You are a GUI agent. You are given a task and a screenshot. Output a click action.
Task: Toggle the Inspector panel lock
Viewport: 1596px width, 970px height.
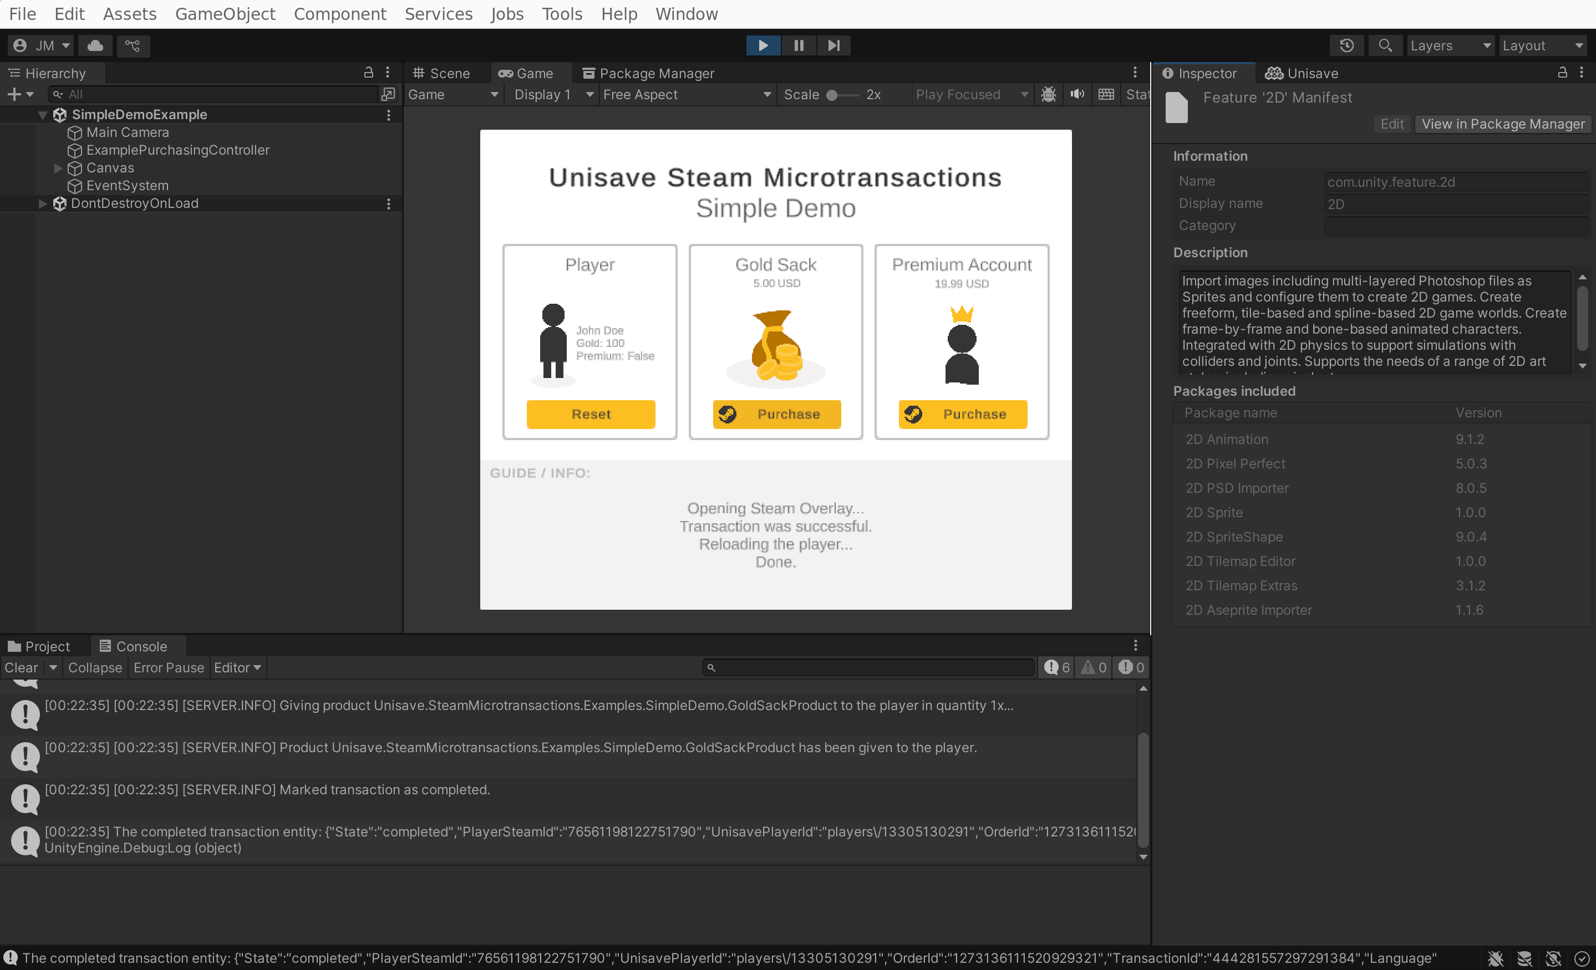tap(1562, 73)
